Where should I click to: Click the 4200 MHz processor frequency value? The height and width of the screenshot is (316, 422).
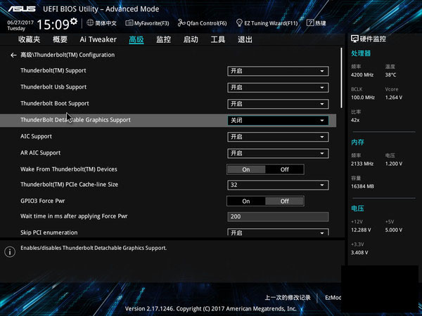click(362, 75)
